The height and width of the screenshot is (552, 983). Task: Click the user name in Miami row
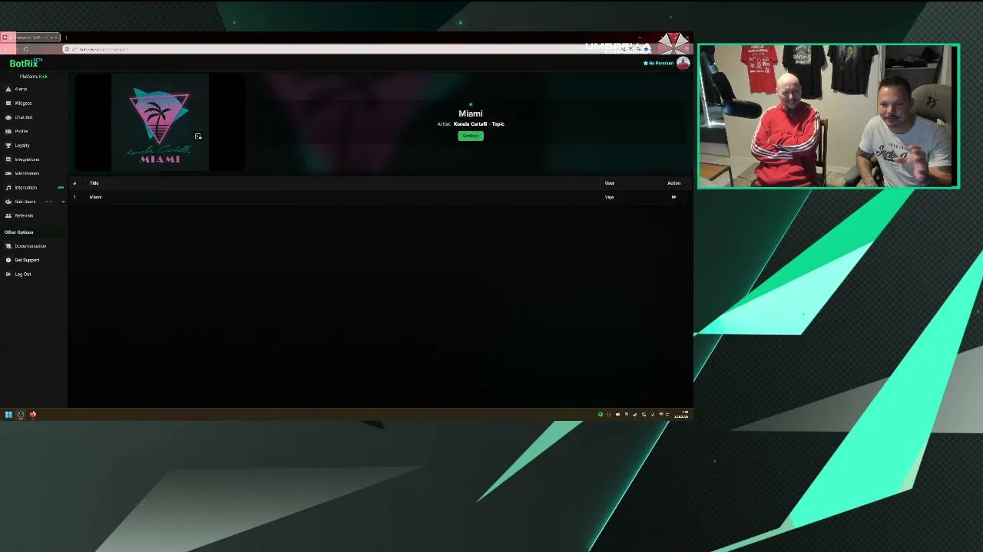tap(609, 197)
